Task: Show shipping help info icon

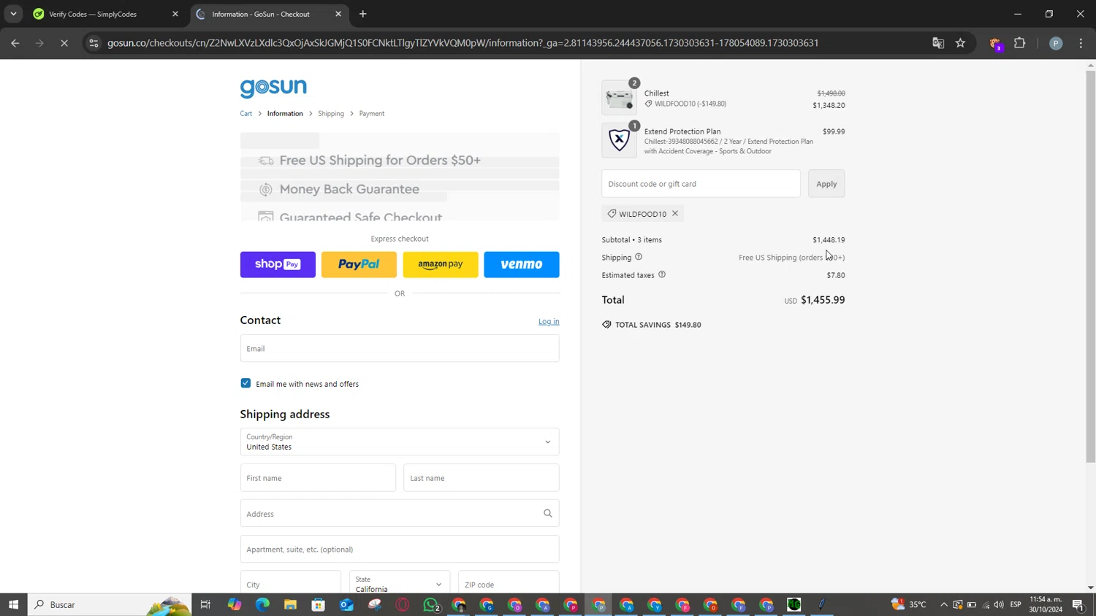Action: pyautogui.click(x=639, y=257)
